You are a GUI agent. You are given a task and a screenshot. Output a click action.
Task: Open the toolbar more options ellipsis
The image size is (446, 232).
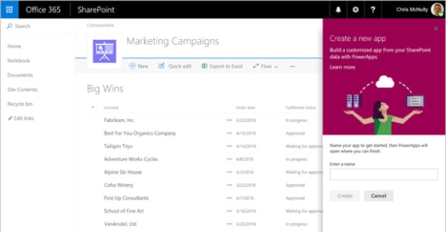coord(292,66)
